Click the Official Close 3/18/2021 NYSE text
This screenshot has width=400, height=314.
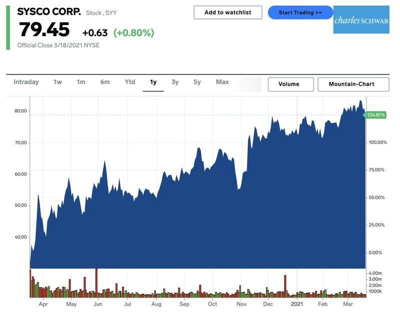tap(58, 45)
